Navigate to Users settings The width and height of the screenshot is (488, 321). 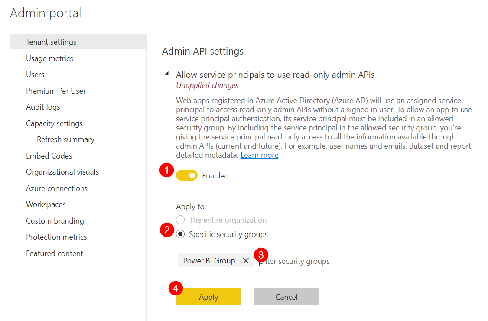35,74
